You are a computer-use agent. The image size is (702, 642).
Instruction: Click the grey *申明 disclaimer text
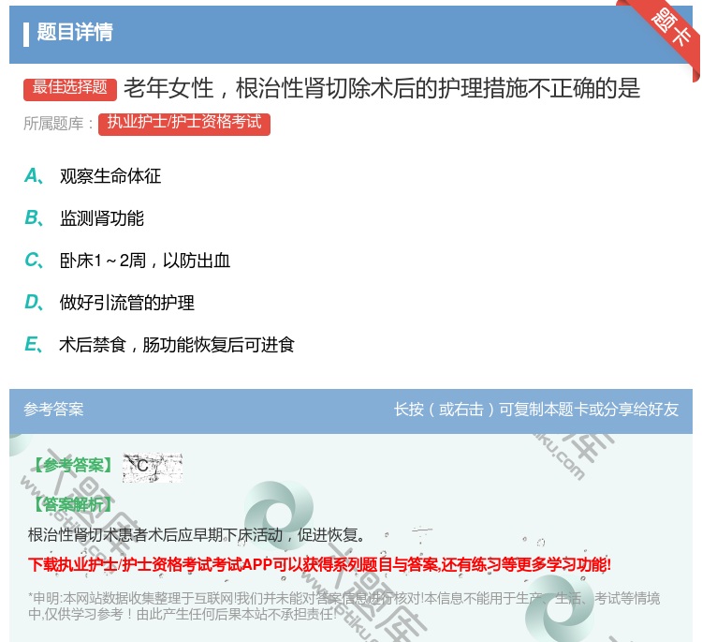344,606
